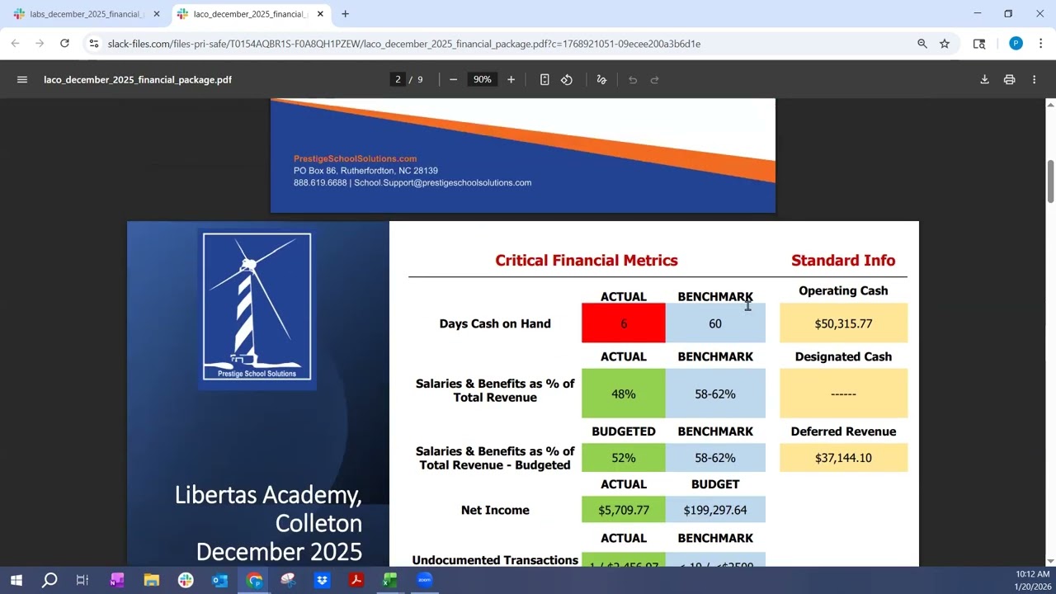Zoom in the PDF with plus button
The height and width of the screenshot is (594, 1056).
[511, 80]
